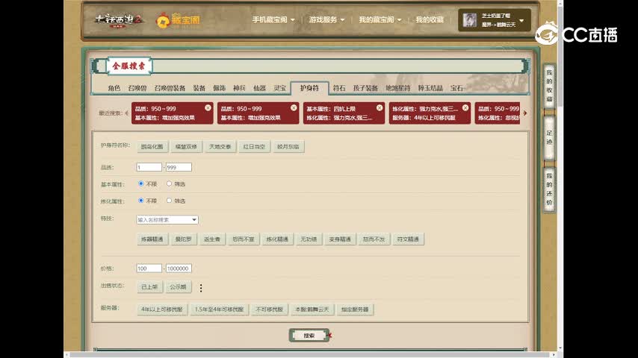The height and width of the screenshot is (358, 638).
Task: Pick the 怒而不发 special skill
Action: [374, 239]
